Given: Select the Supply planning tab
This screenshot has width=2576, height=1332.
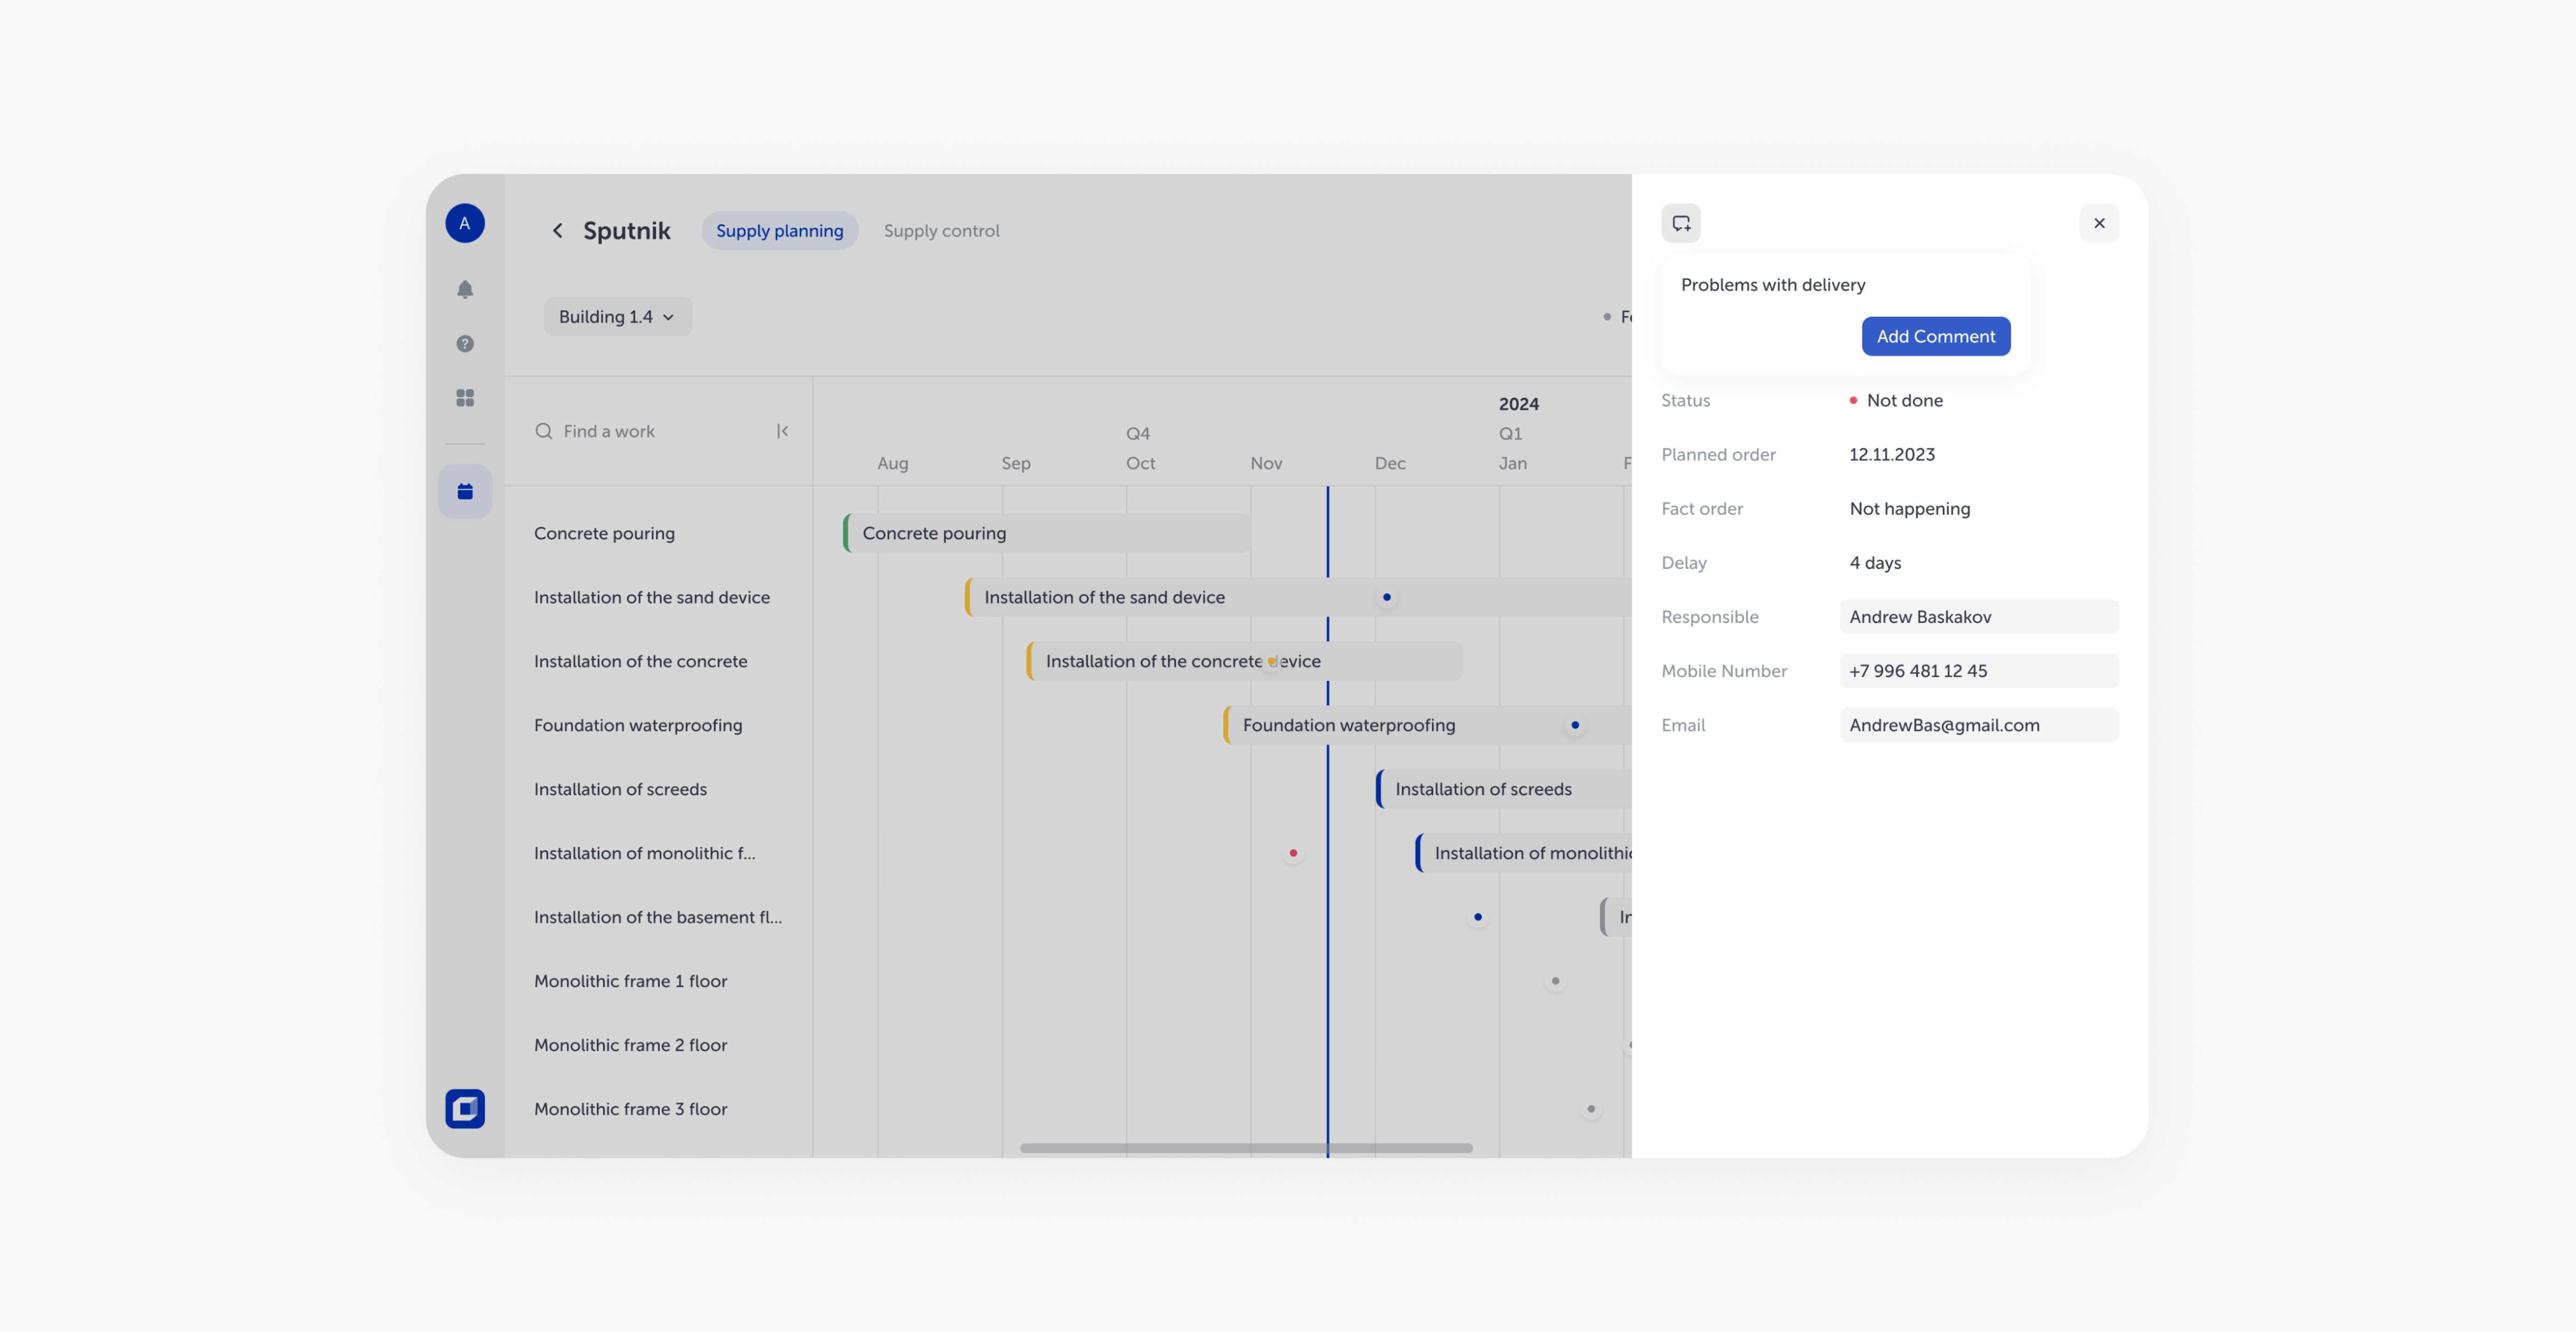Looking at the screenshot, I should click(x=779, y=231).
